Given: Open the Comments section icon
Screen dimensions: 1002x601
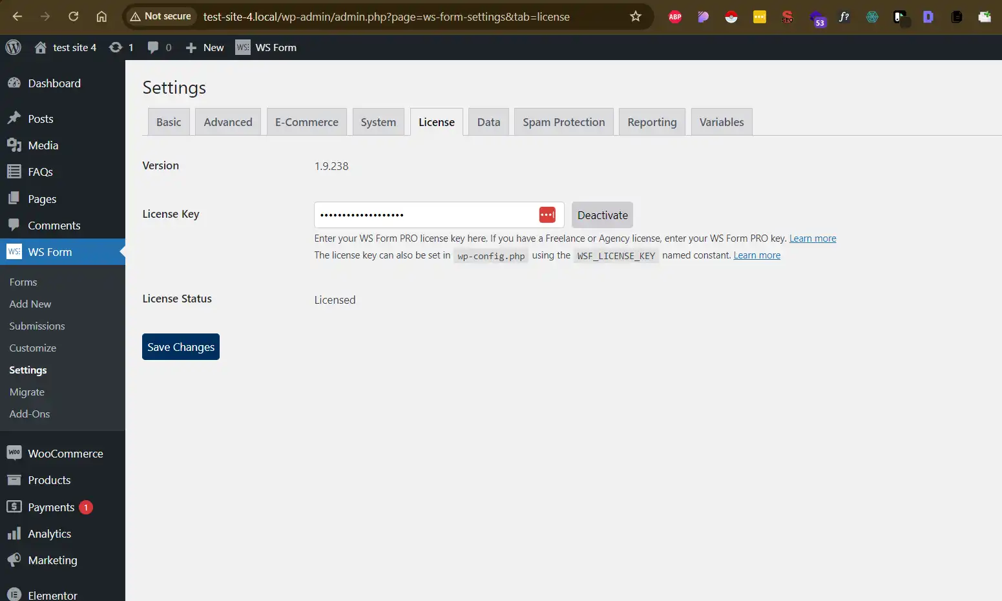Looking at the screenshot, I should (14, 225).
